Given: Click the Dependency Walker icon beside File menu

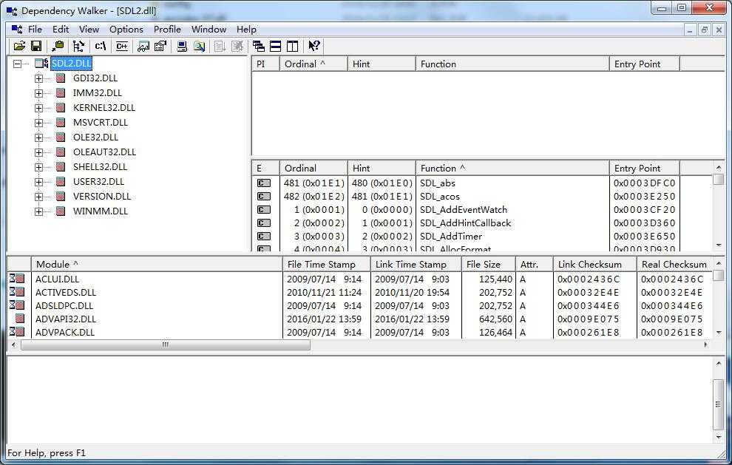Looking at the screenshot, I should click(x=17, y=30).
